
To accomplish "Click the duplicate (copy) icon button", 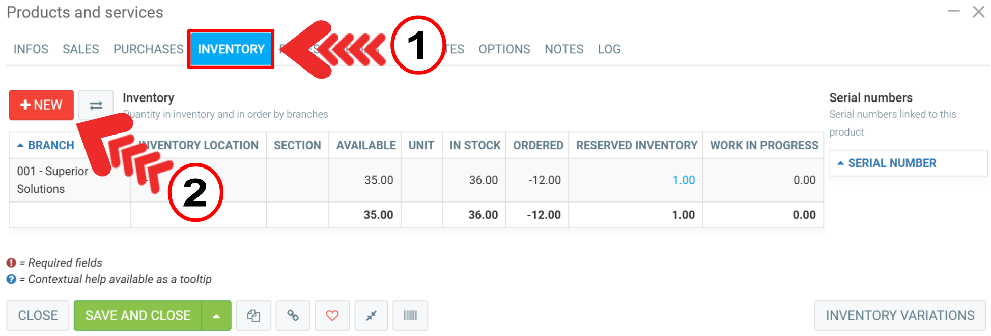I will point(253,316).
